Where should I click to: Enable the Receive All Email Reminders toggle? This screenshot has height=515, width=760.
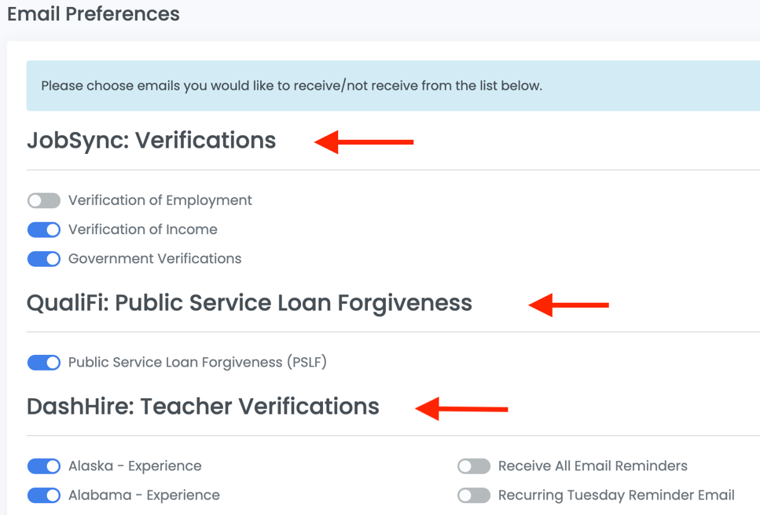(474, 466)
